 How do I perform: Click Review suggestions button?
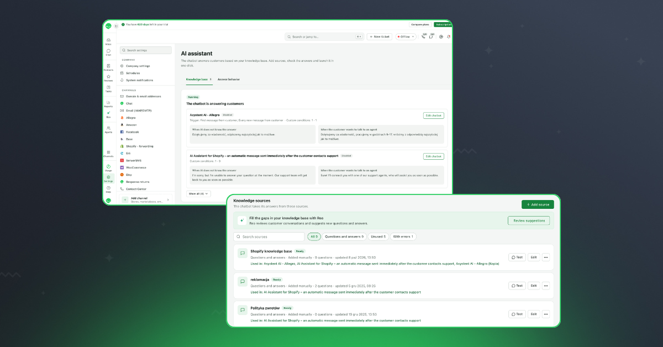(529, 220)
